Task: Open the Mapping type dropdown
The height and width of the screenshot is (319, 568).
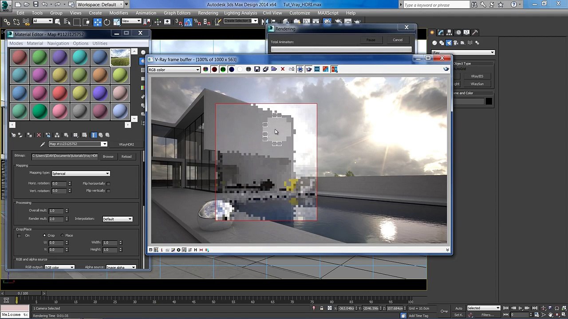Action: pyautogui.click(x=81, y=174)
